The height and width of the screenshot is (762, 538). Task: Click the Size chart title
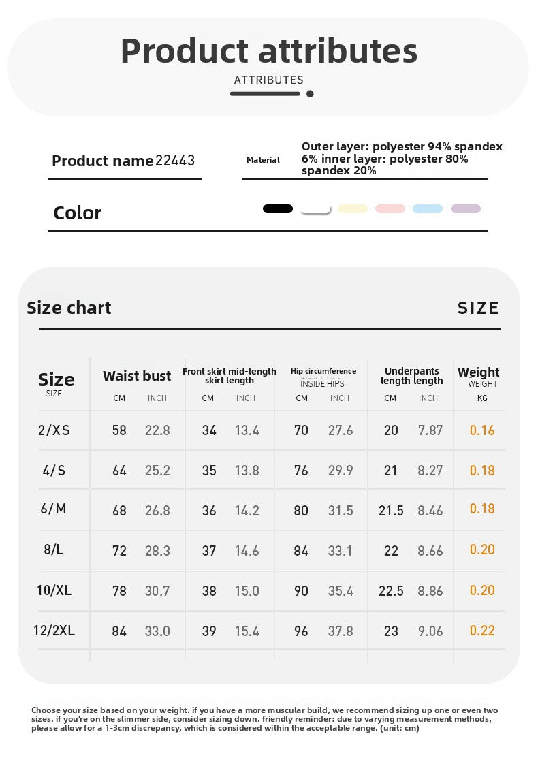pyautogui.click(x=69, y=308)
